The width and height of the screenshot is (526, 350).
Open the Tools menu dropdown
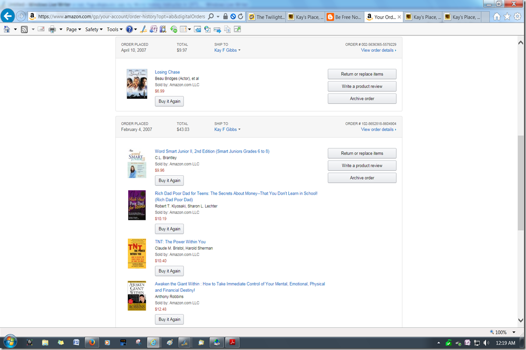[114, 29]
